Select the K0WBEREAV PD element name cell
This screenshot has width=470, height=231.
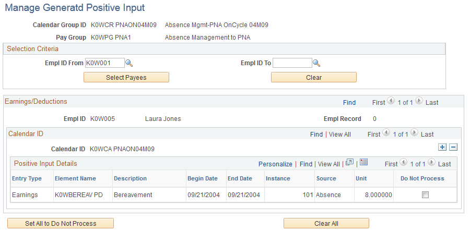[78, 195]
